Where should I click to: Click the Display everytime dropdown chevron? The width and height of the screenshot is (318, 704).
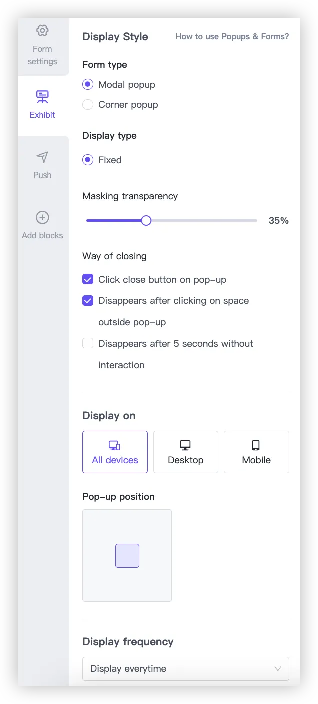(278, 669)
